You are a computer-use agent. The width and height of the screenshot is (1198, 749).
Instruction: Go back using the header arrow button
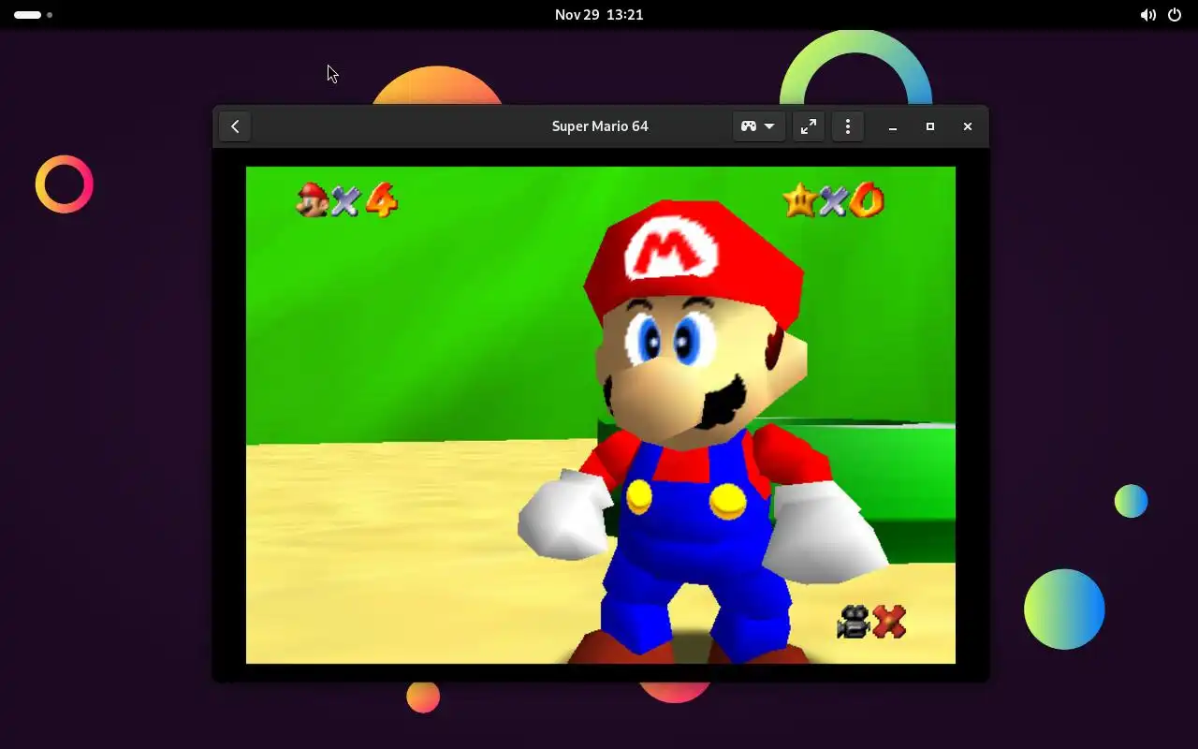[x=235, y=126]
